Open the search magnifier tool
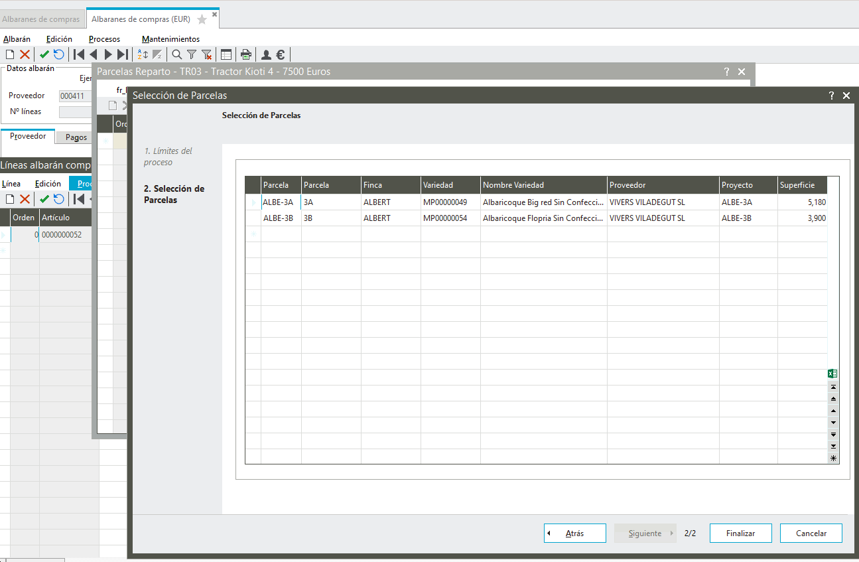The image size is (859, 562). tap(176, 55)
